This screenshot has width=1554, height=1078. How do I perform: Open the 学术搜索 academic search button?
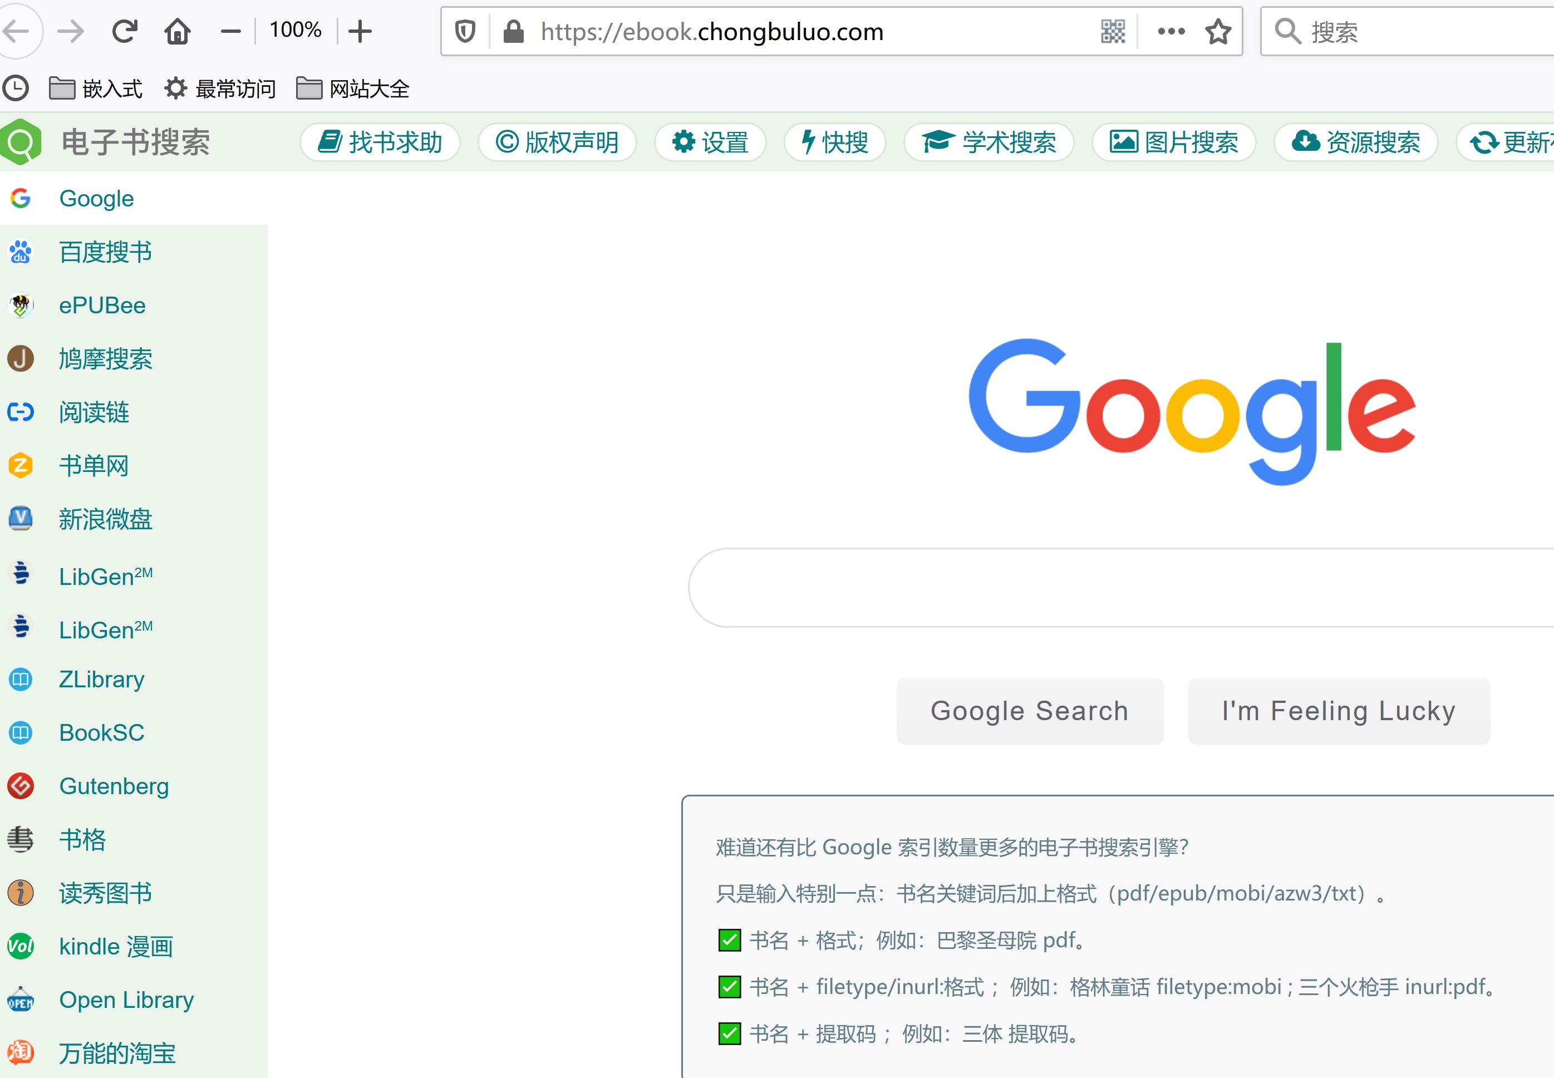point(989,142)
